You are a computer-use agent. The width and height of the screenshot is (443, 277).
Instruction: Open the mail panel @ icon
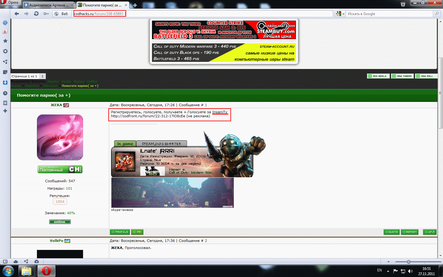click(5, 23)
